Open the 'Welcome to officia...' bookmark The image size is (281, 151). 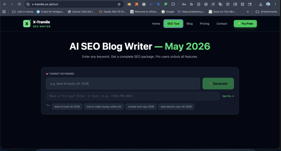(x=144, y=12)
